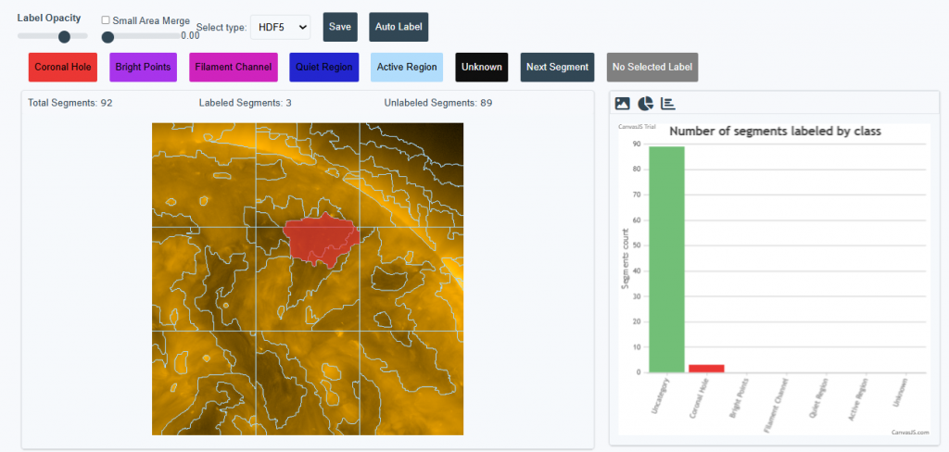Select the Coronal Hole label
The width and height of the screenshot is (949, 452).
(x=63, y=67)
